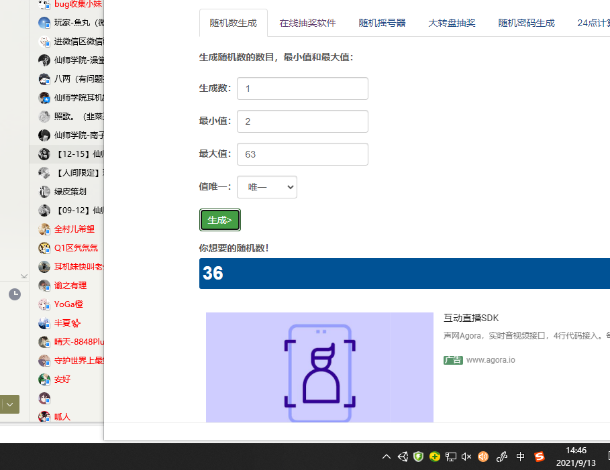The width and height of the screenshot is (610, 470).
Task: Click the Unity icon in system tray
Action: (x=403, y=457)
